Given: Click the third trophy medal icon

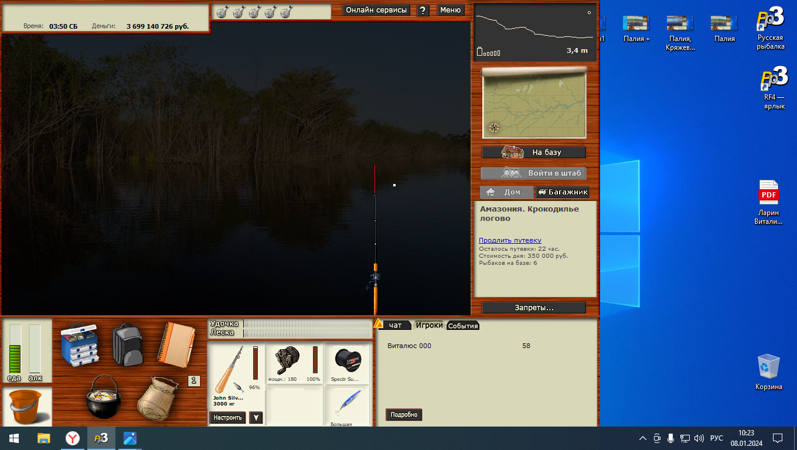Looking at the screenshot, I should [x=254, y=12].
